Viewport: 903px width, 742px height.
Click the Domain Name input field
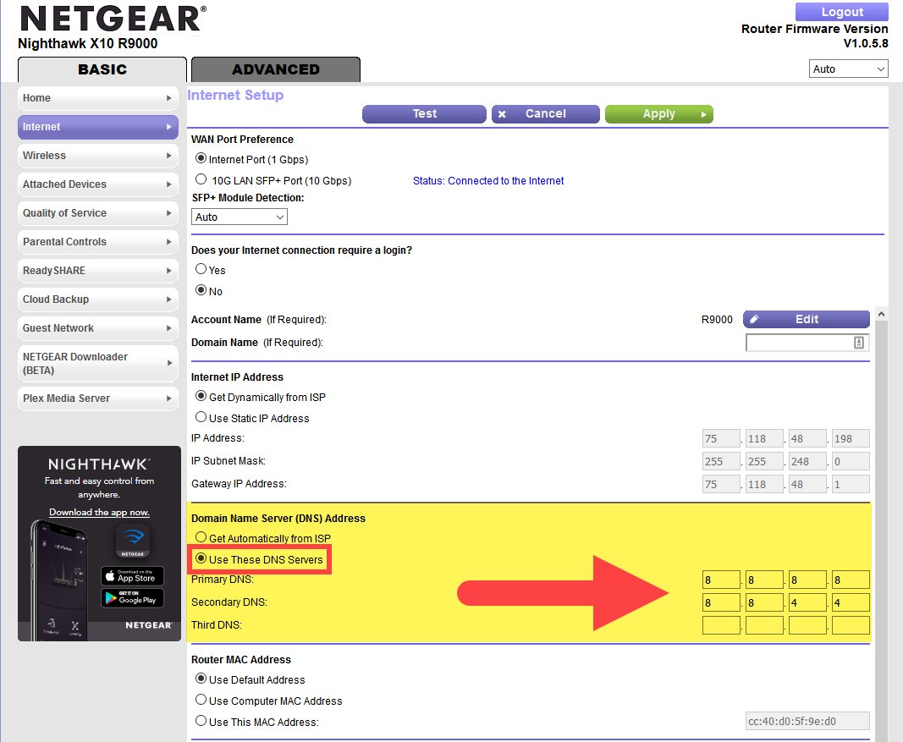point(807,343)
